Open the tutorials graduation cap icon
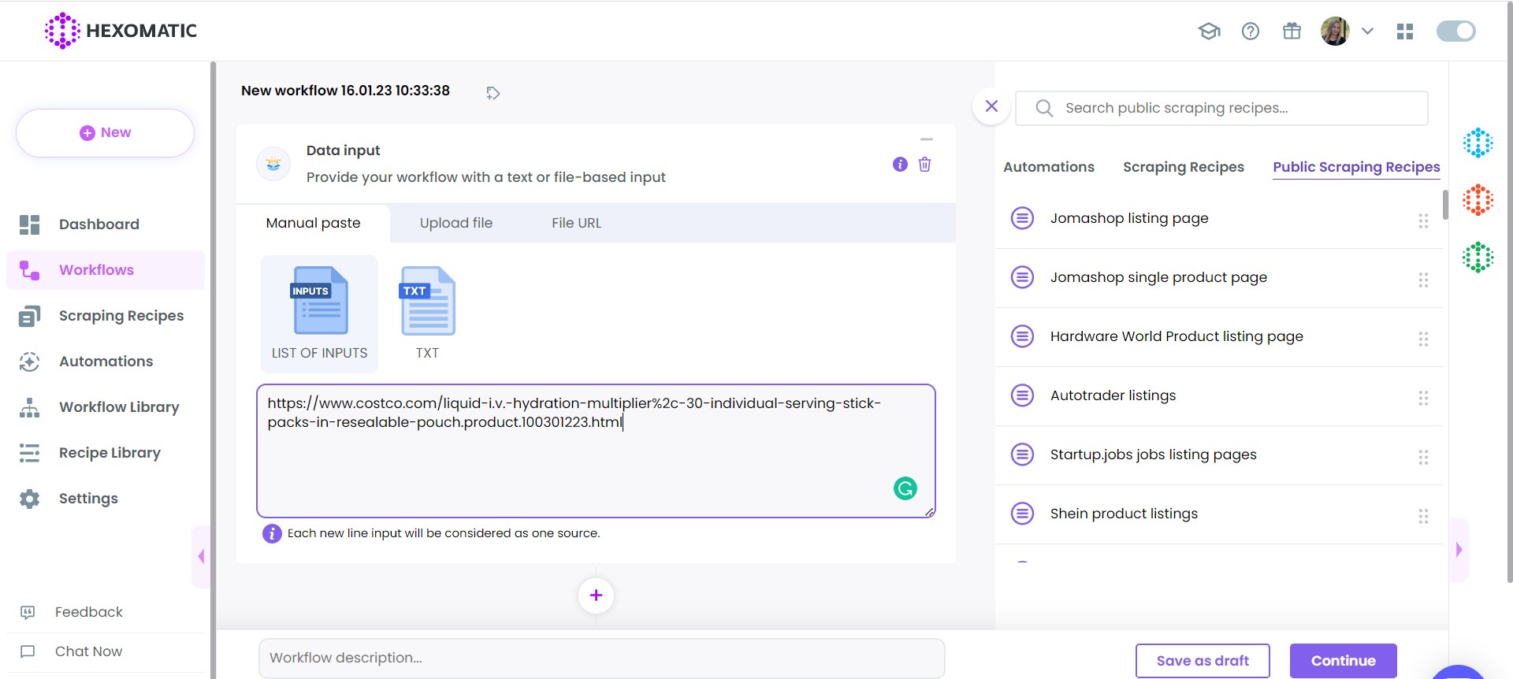This screenshot has height=679, width=1513. tap(1209, 32)
